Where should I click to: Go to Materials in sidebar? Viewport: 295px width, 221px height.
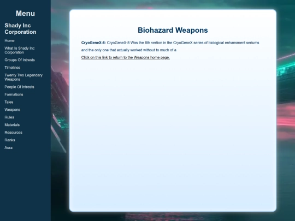click(12, 125)
